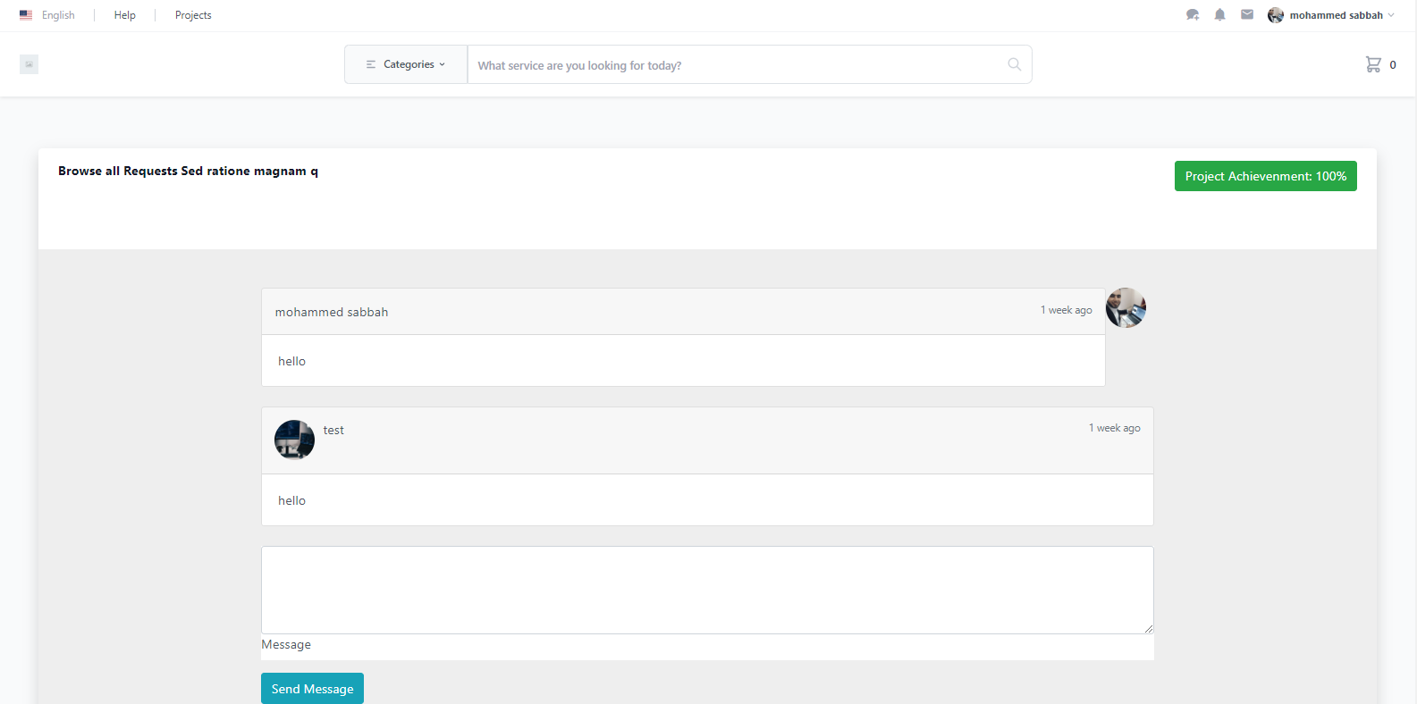The height and width of the screenshot is (704, 1417).
Task: Click mohammed sabbah's message avatar photo
Action: point(1126,308)
